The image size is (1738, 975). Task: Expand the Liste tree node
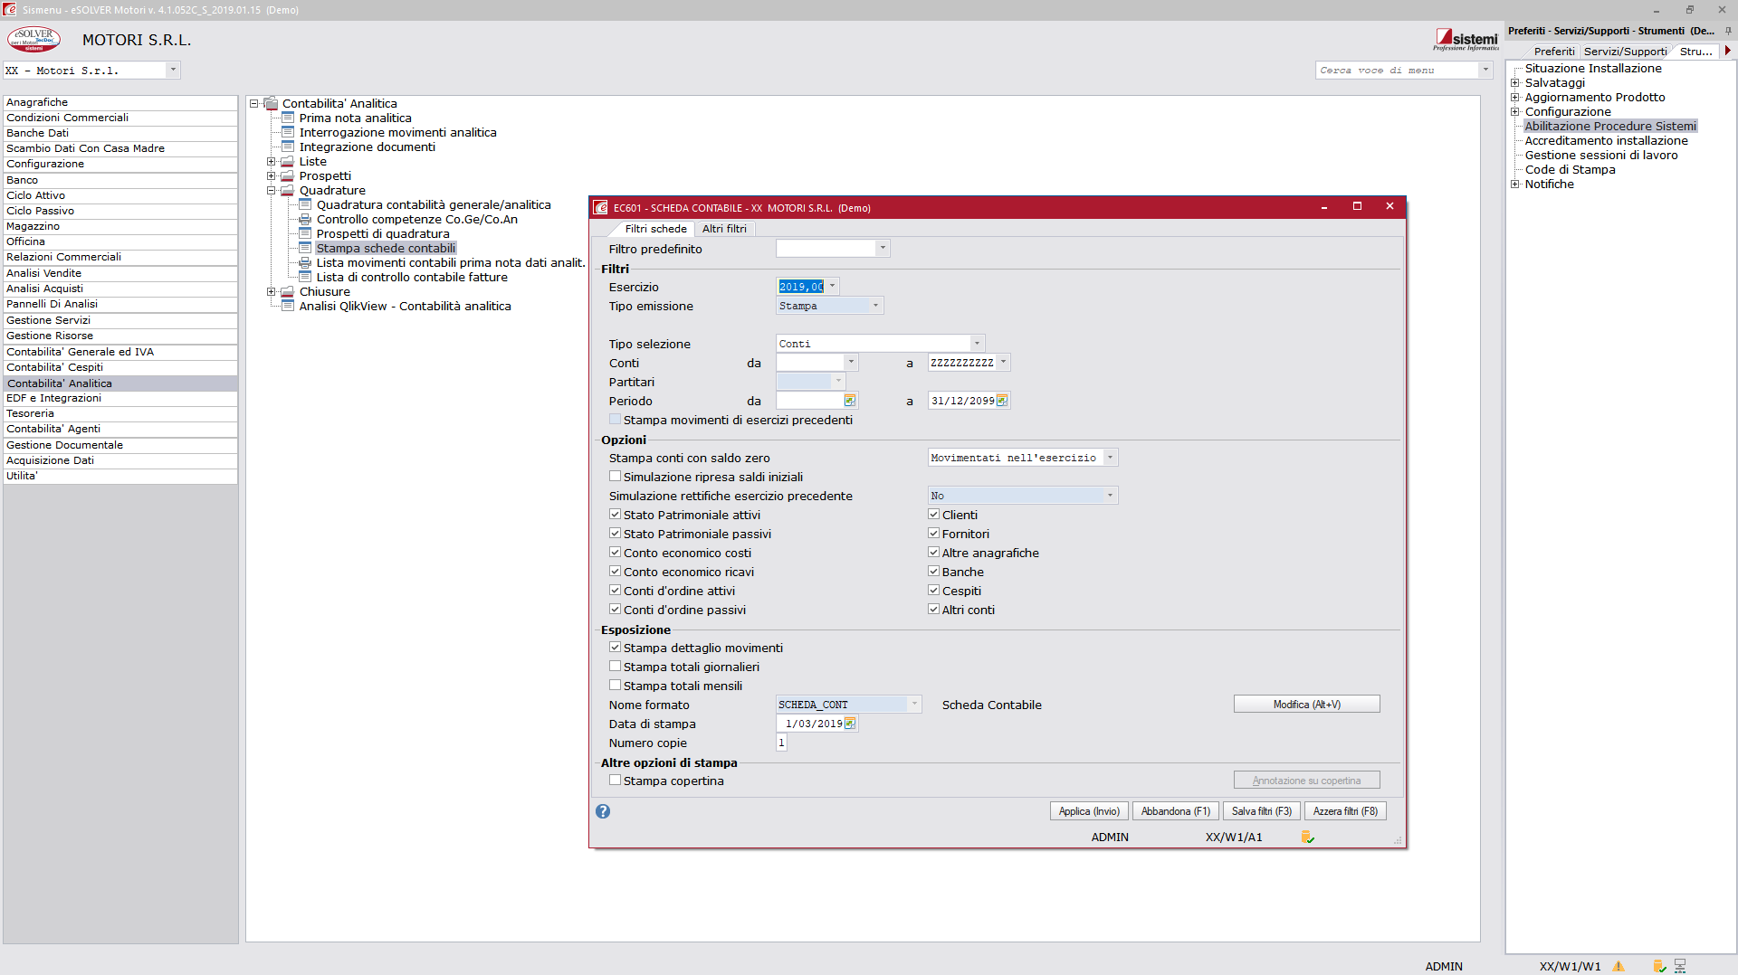pos(271,162)
